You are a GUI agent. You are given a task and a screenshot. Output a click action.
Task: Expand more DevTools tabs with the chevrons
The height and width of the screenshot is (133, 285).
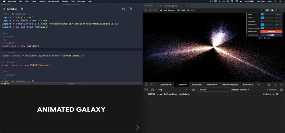[x=258, y=84]
